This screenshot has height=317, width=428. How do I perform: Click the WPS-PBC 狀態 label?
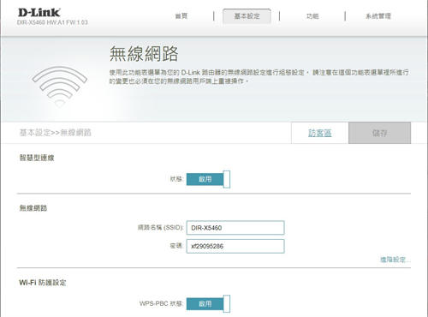pos(161,303)
